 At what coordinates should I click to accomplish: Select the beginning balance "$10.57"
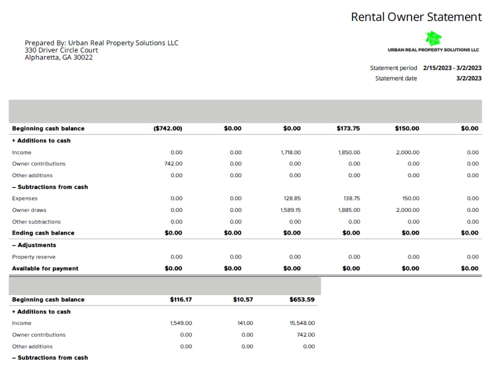coord(243,300)
